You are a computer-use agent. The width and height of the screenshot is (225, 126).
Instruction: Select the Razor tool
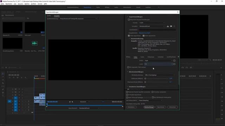tap(3, 83)
